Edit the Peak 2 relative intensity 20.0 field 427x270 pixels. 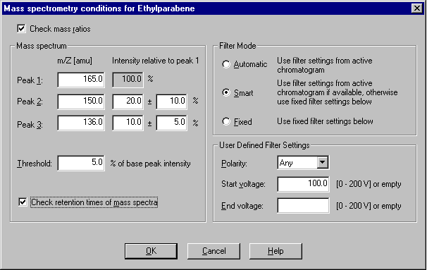[128, 102]
